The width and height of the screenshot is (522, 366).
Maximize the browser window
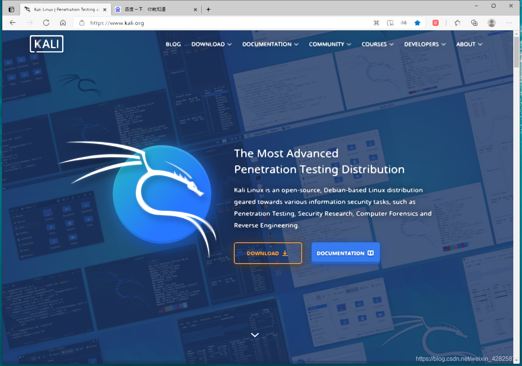click(494, 6)
